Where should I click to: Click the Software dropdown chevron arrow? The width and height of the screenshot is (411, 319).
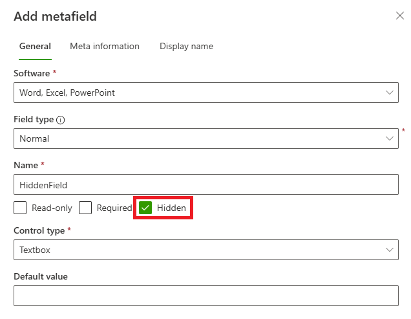[x=390, y=93]
